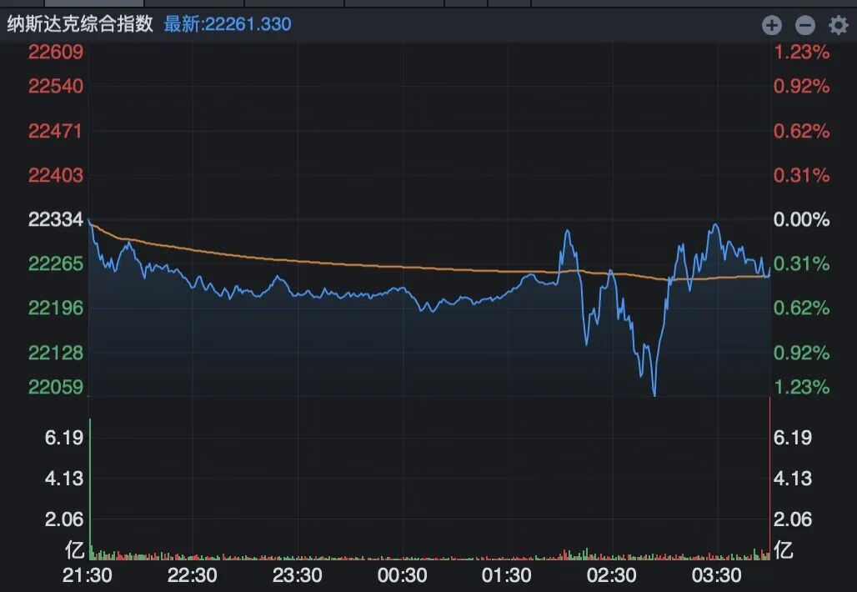The image size is (857, 592).
Task: Click the 22196 price axis label
Action: click(55, 309)
